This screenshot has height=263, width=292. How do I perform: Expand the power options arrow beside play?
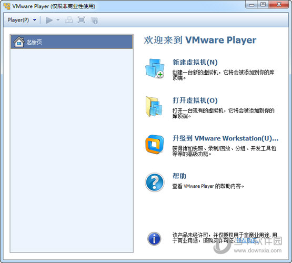coord(58,20)
